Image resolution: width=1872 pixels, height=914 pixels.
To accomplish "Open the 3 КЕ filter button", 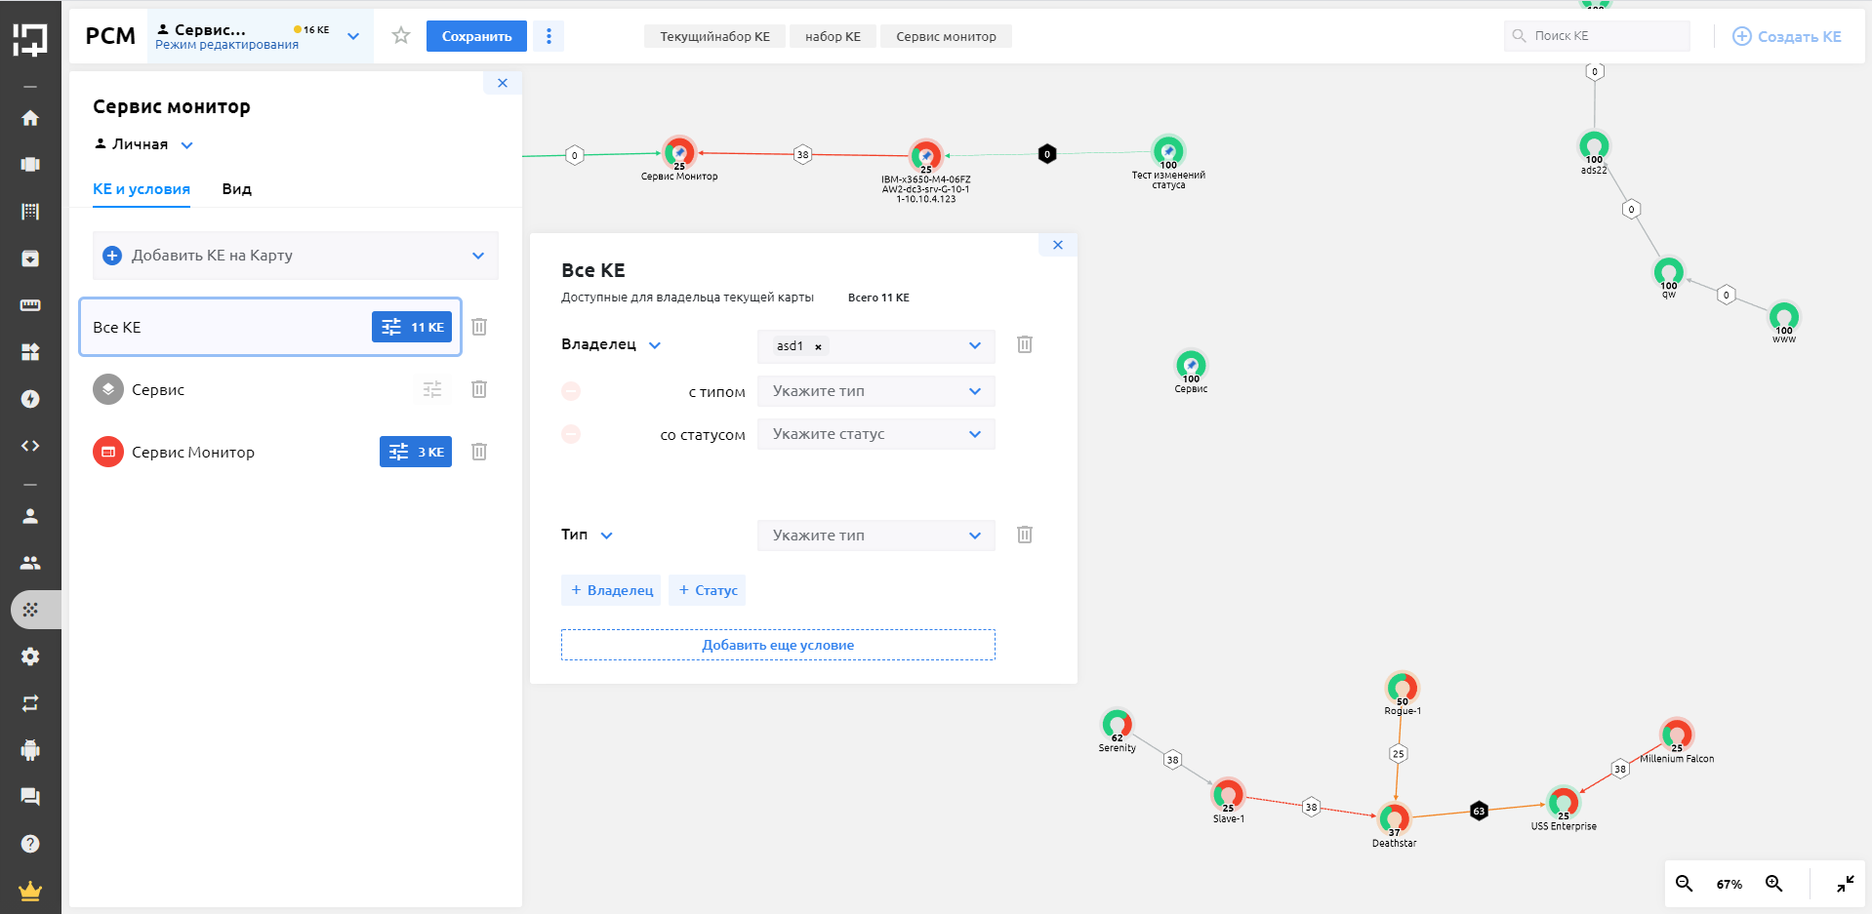I will (416, 452).
